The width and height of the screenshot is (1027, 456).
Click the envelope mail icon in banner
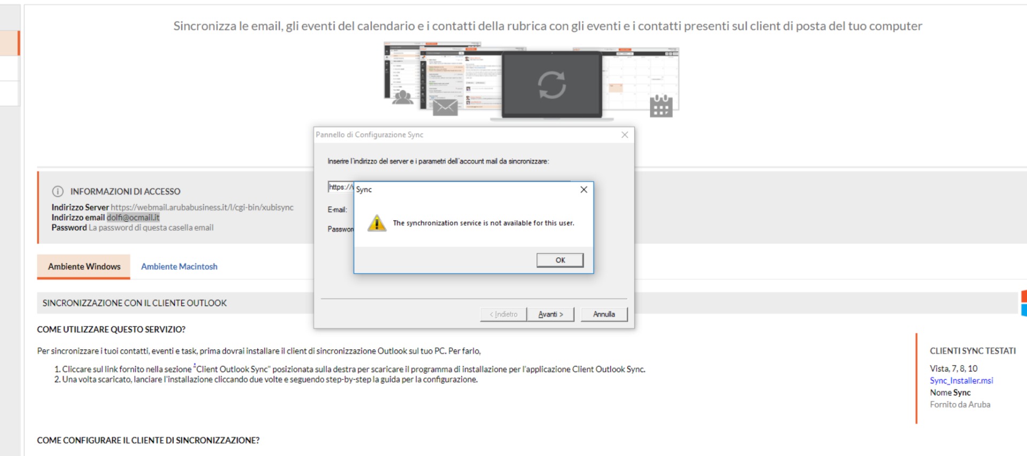tap(445, 107)
